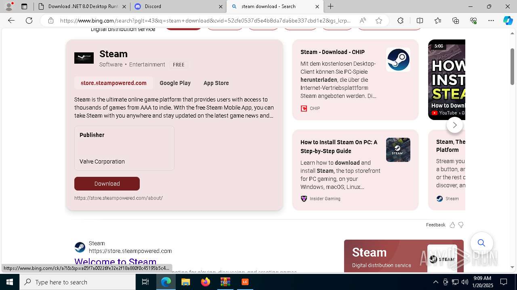Switch to the Download .NET 8.0 Desktop Runtime tab
This screenshot has height=290, width=517.
point(83,6)
